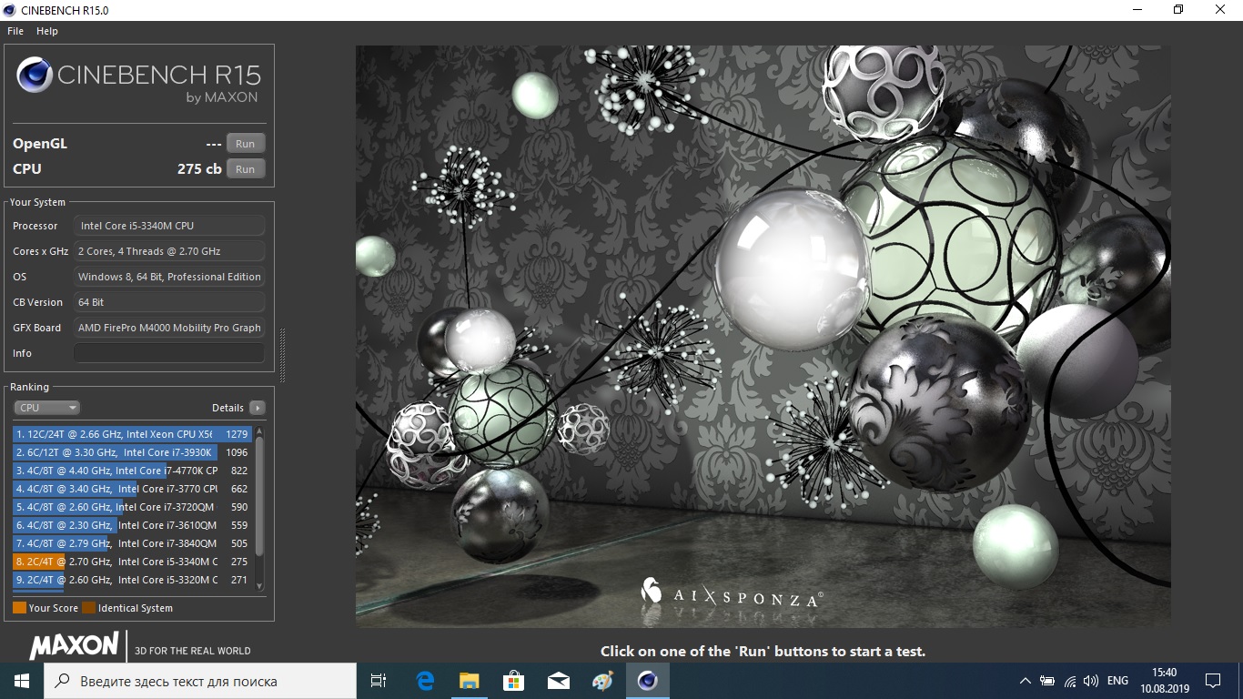Click the Cinebench title bar icon

[10, 9]
